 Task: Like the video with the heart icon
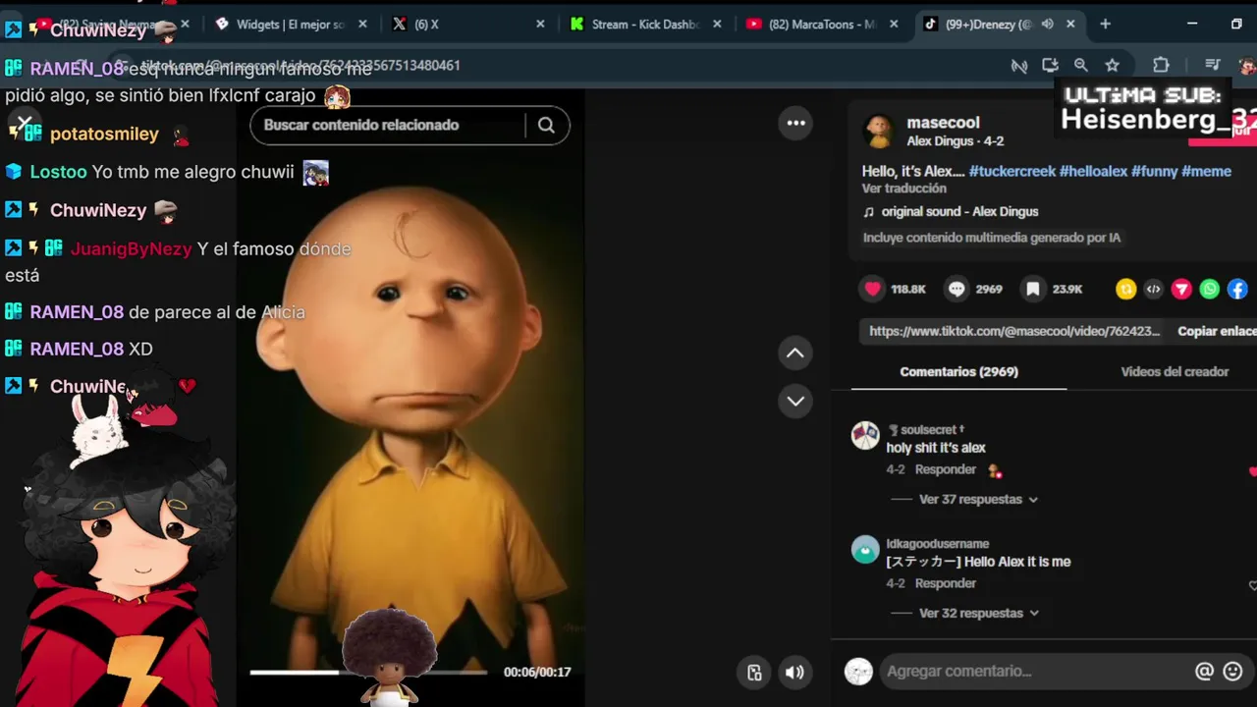872,289
